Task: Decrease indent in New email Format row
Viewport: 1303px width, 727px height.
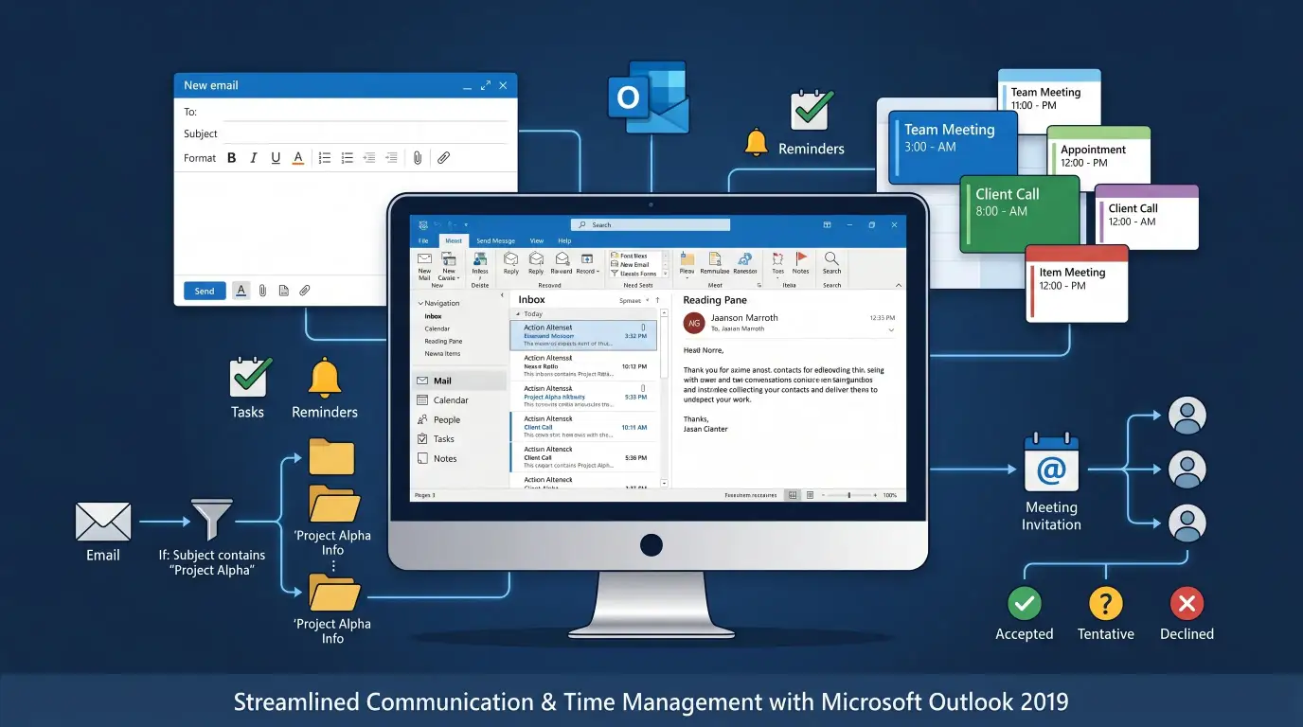Action: [369, 158]
